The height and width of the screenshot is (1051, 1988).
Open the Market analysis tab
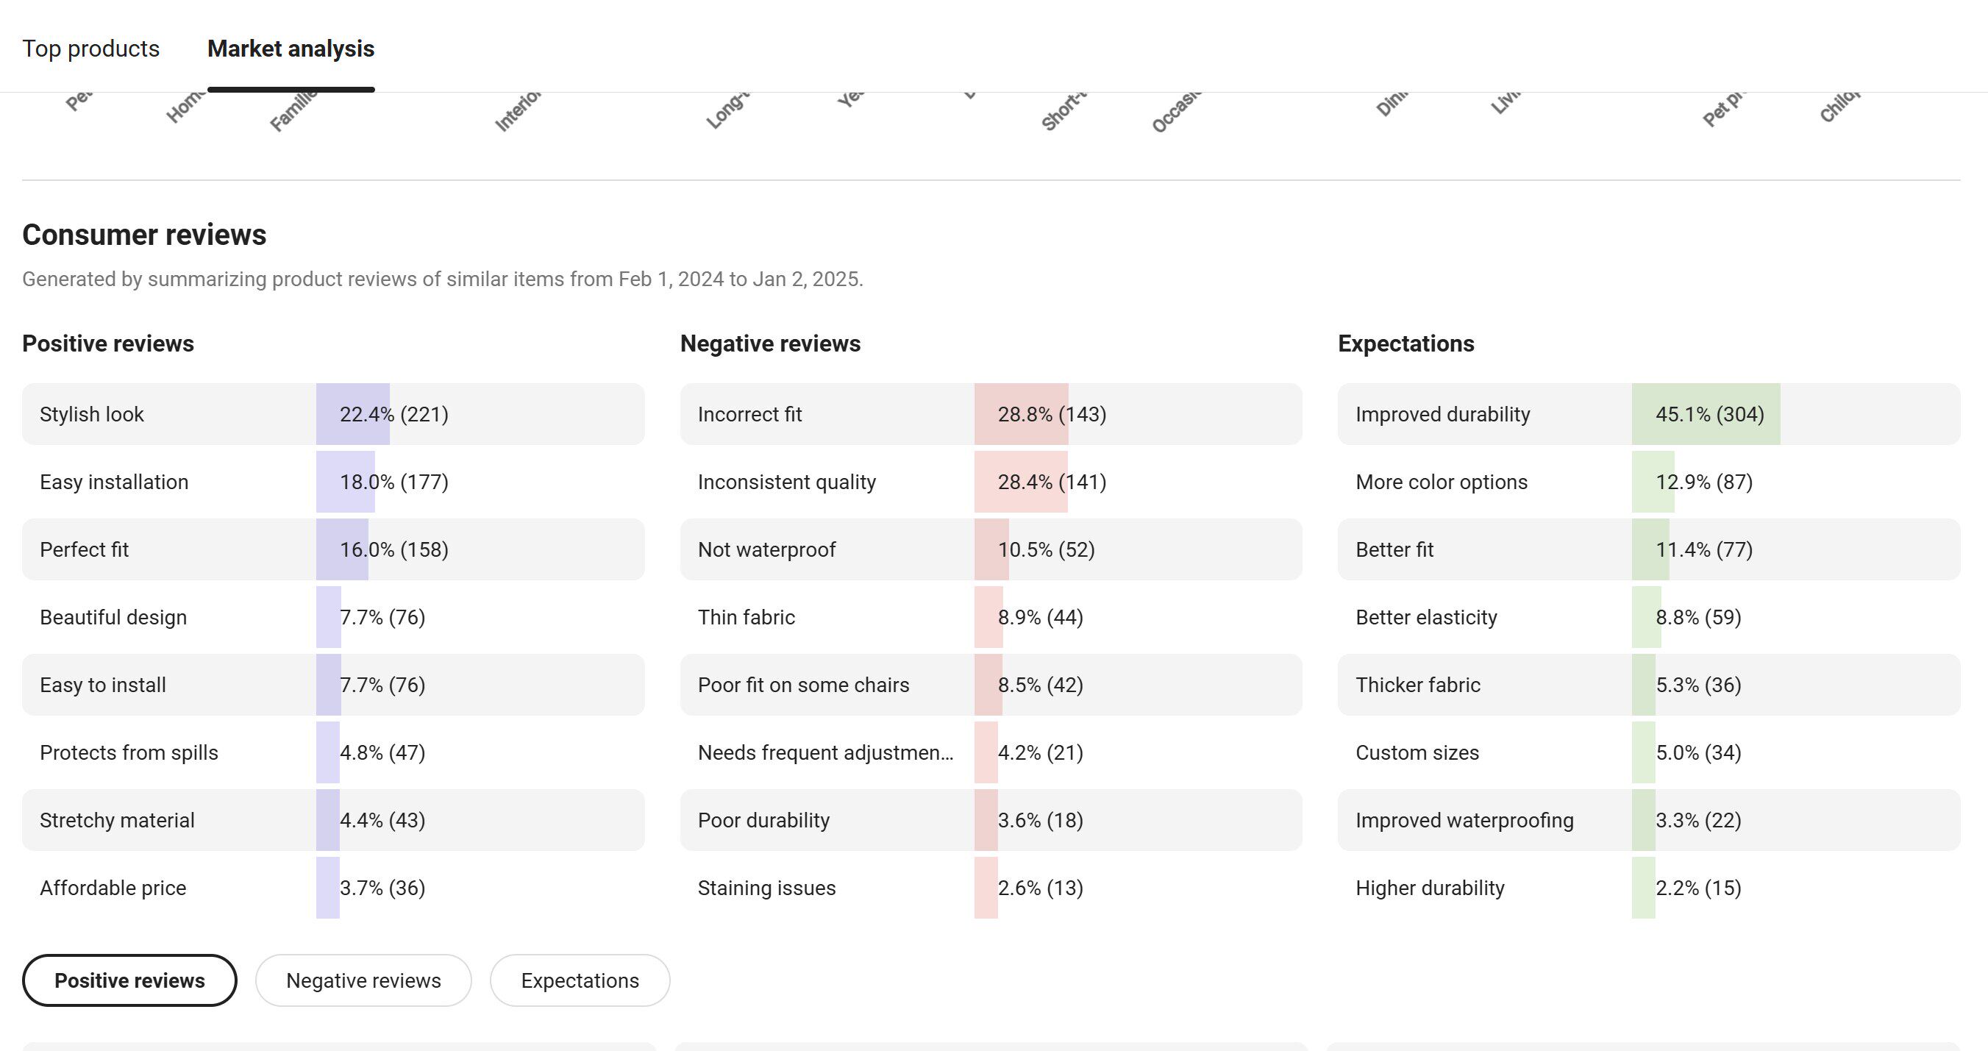[x=291, y=49]
